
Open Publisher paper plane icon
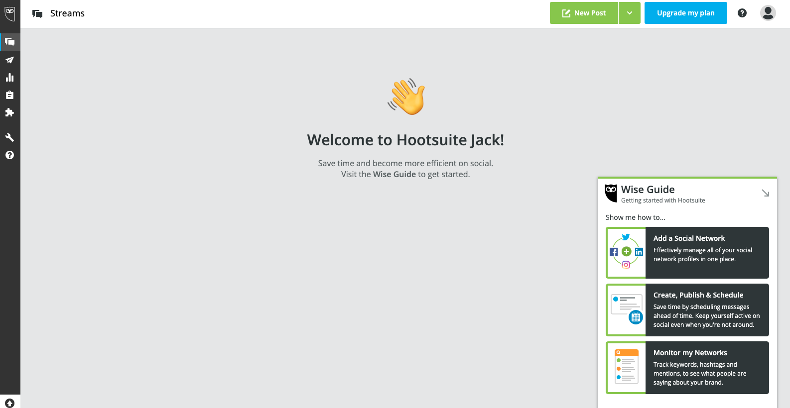pyautogui.click(x=10, y=60)
